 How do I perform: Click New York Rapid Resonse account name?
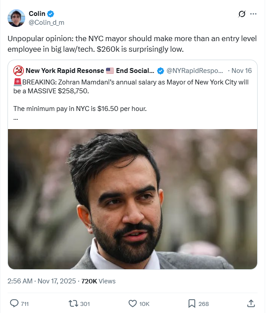pyautogui.click(x=65, y=71)
